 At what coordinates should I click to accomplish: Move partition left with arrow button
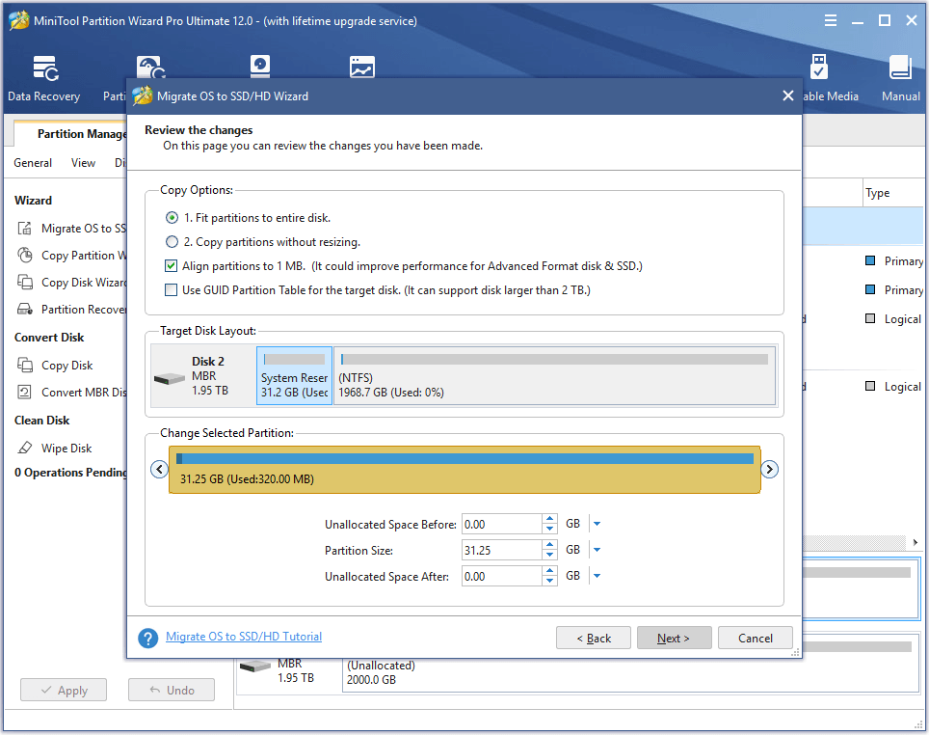click(x=159, y=469)
